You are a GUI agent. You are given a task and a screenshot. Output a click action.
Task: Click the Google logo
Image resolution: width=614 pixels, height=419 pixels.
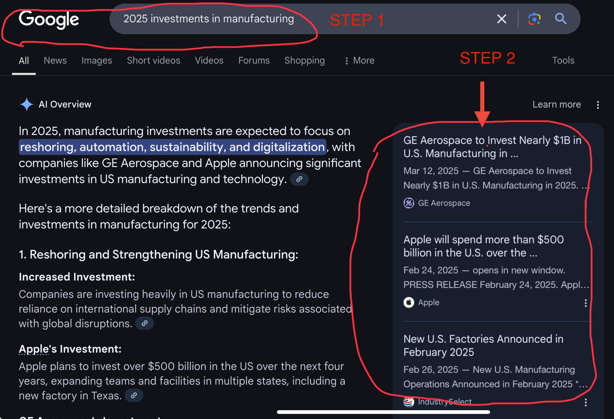click(x=49, y=19)
